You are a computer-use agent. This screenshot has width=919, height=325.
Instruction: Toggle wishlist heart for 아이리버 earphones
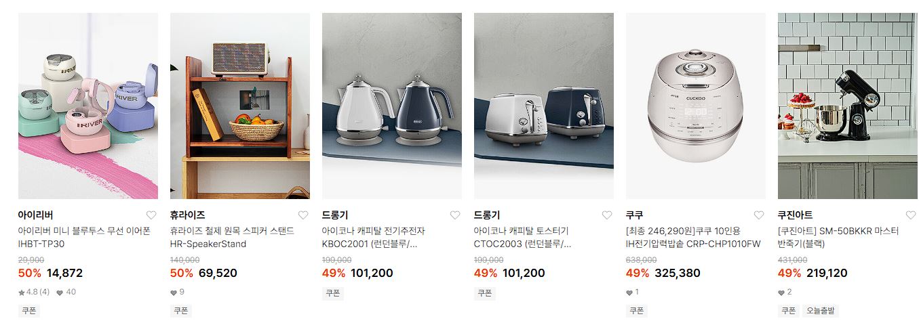151,215
